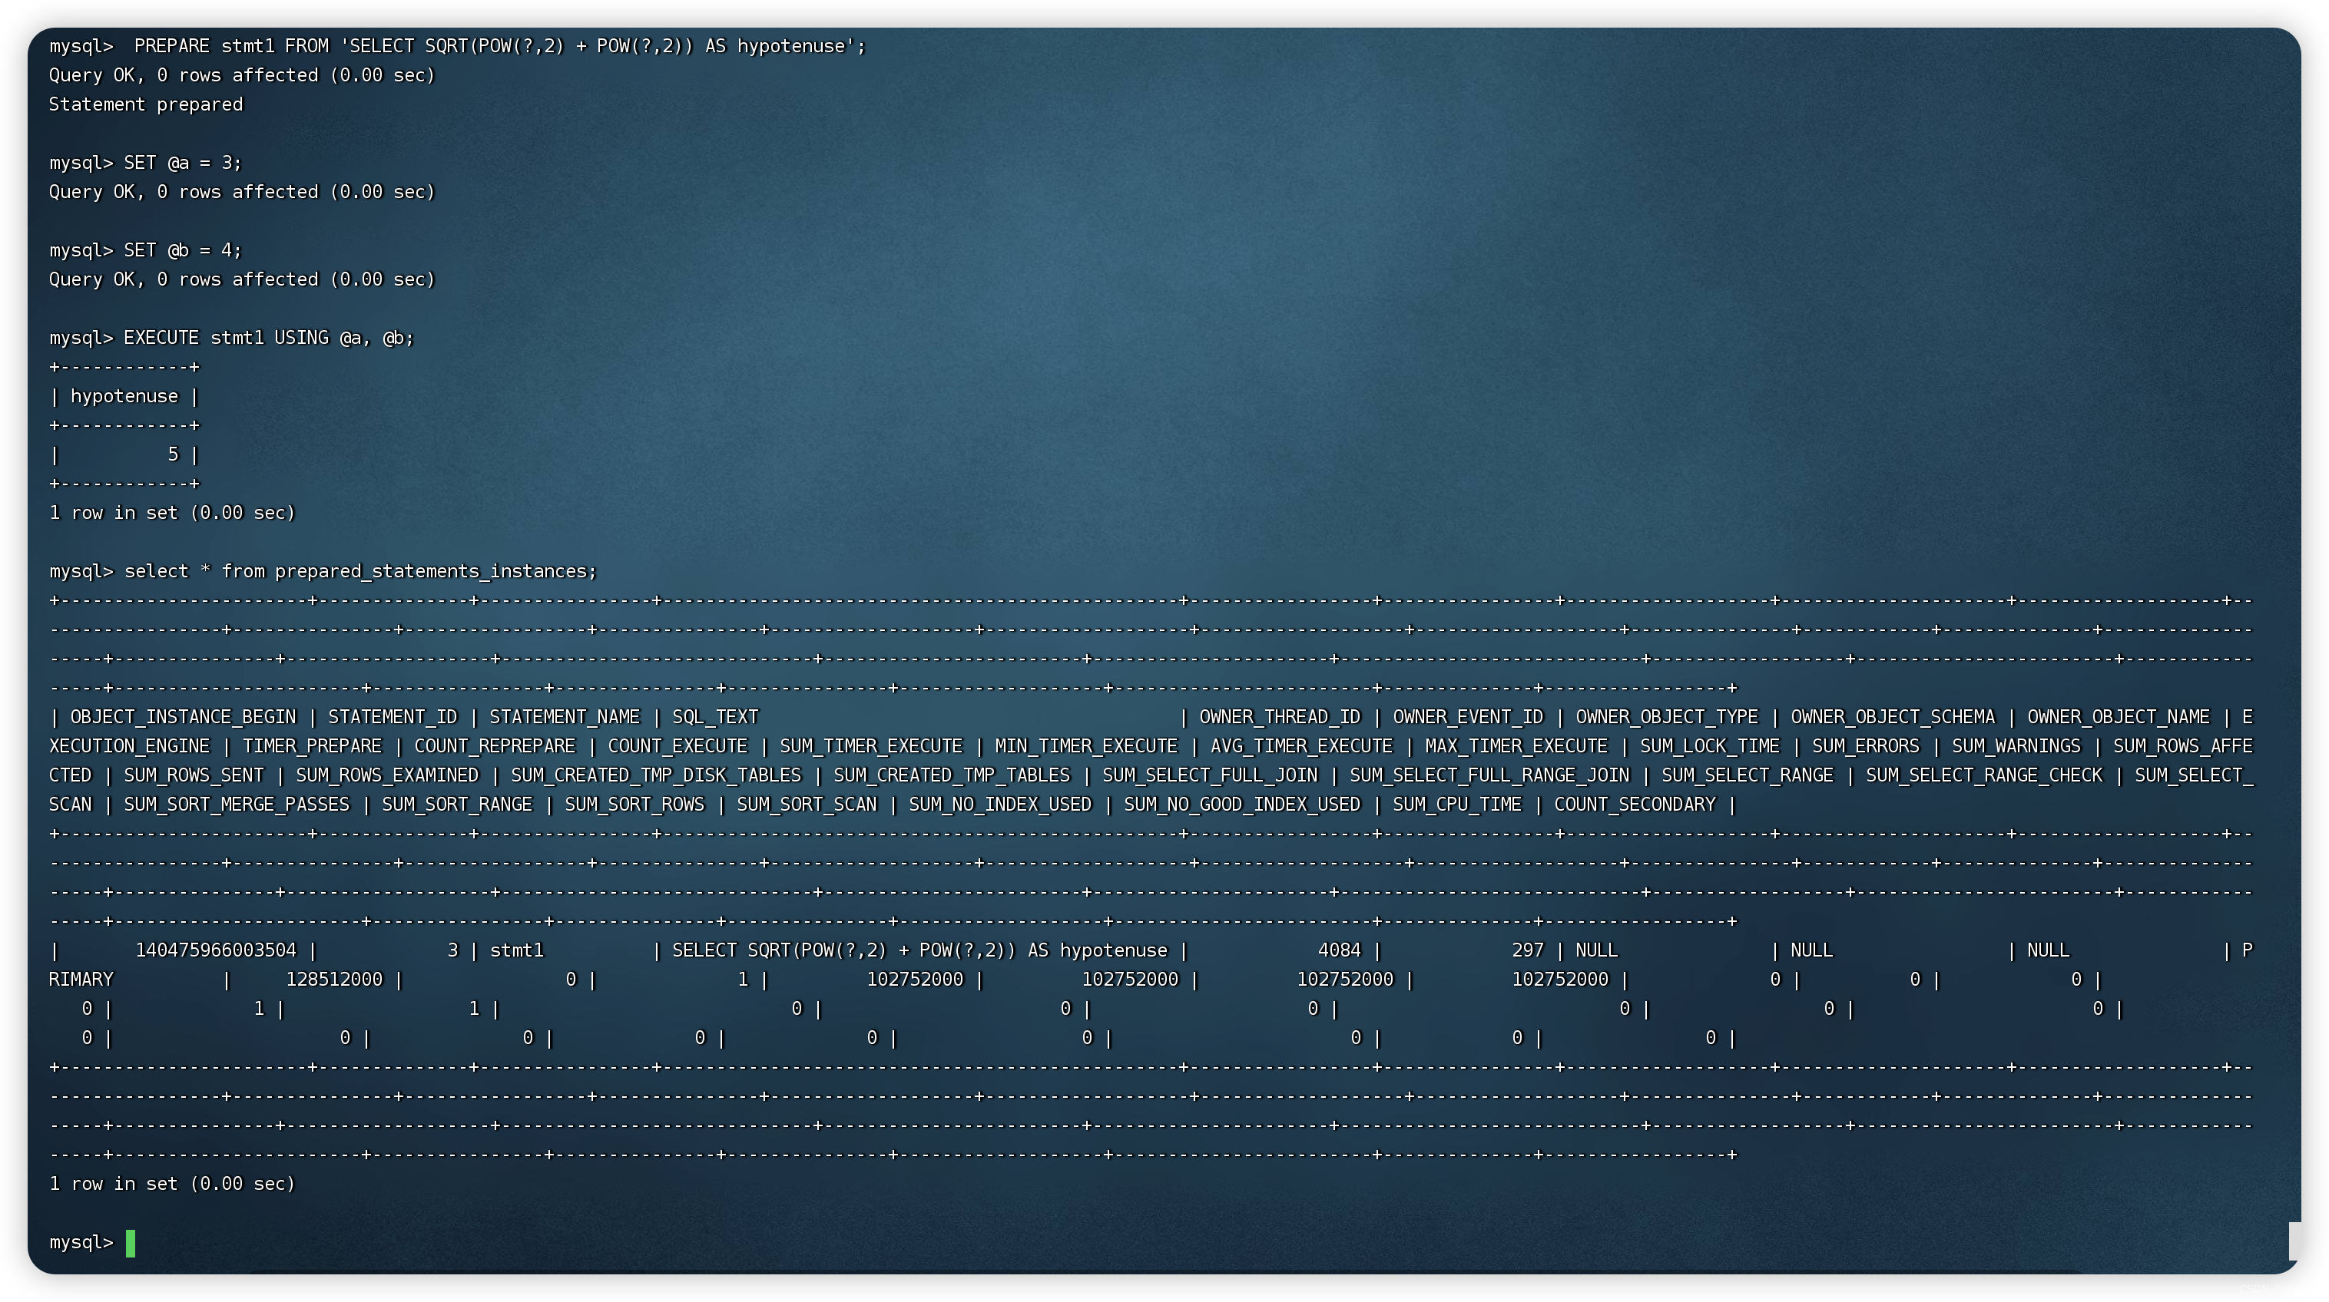2329x1302 pixels.
Task: Click the SUM_LOCK_TIME column header
Action: pyautogui.click(x=1710, y=746)
